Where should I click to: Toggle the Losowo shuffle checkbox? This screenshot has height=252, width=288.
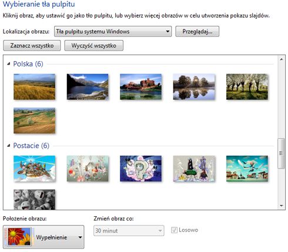(174, 230)
